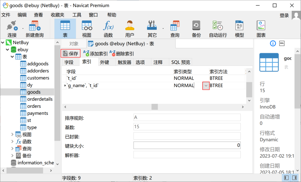
Task: Click the information_schema database icon
Action: pos(13,163)
